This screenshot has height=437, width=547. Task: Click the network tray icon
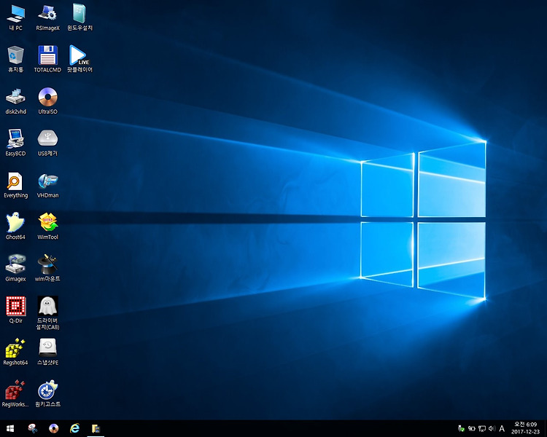[482, 428]
